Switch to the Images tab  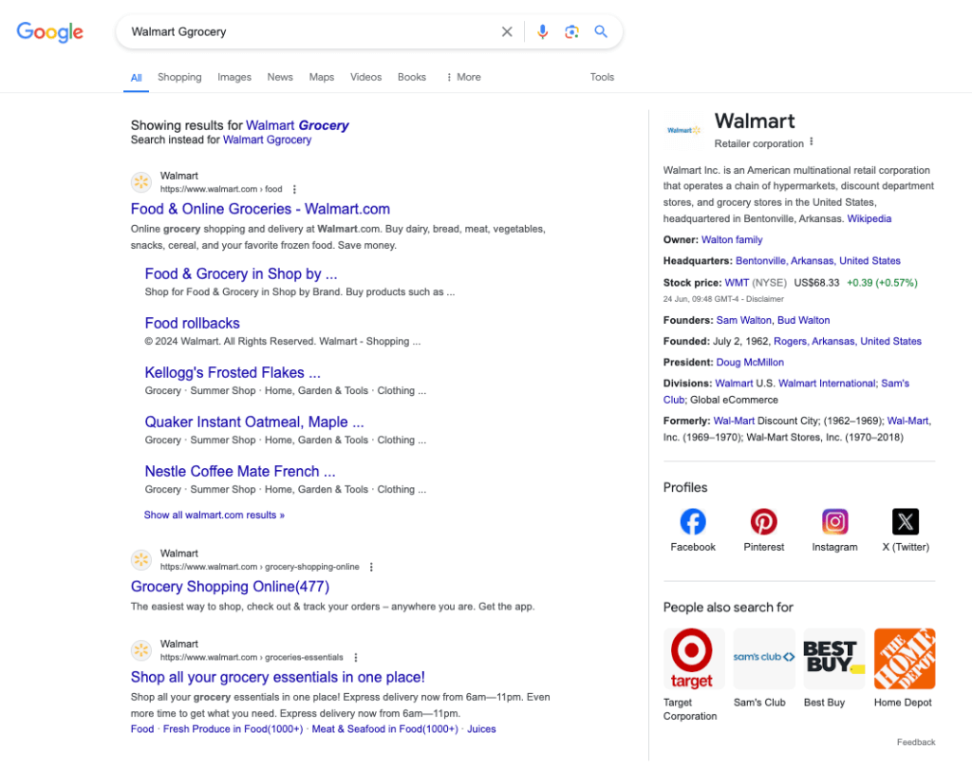click(x=234, y=77)
